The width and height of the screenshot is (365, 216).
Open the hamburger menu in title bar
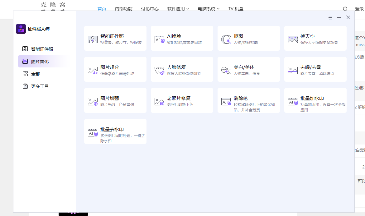(x=330, y=18)
